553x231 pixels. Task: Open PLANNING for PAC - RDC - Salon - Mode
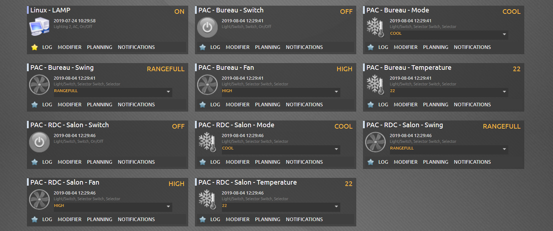pos(268,162)
